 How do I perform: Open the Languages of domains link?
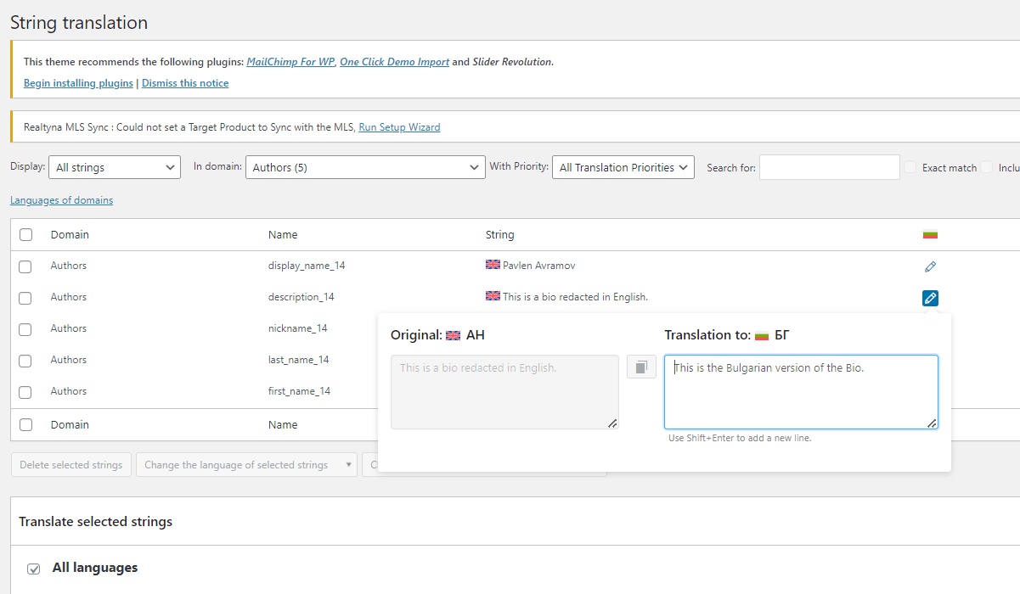pyautogui.click(x=61, y=200)
